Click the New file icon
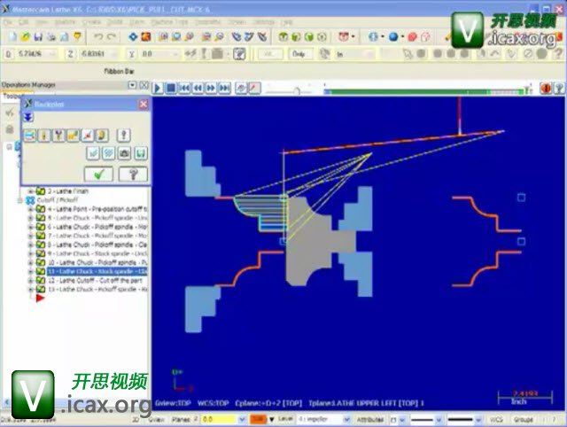 [12, 36]
